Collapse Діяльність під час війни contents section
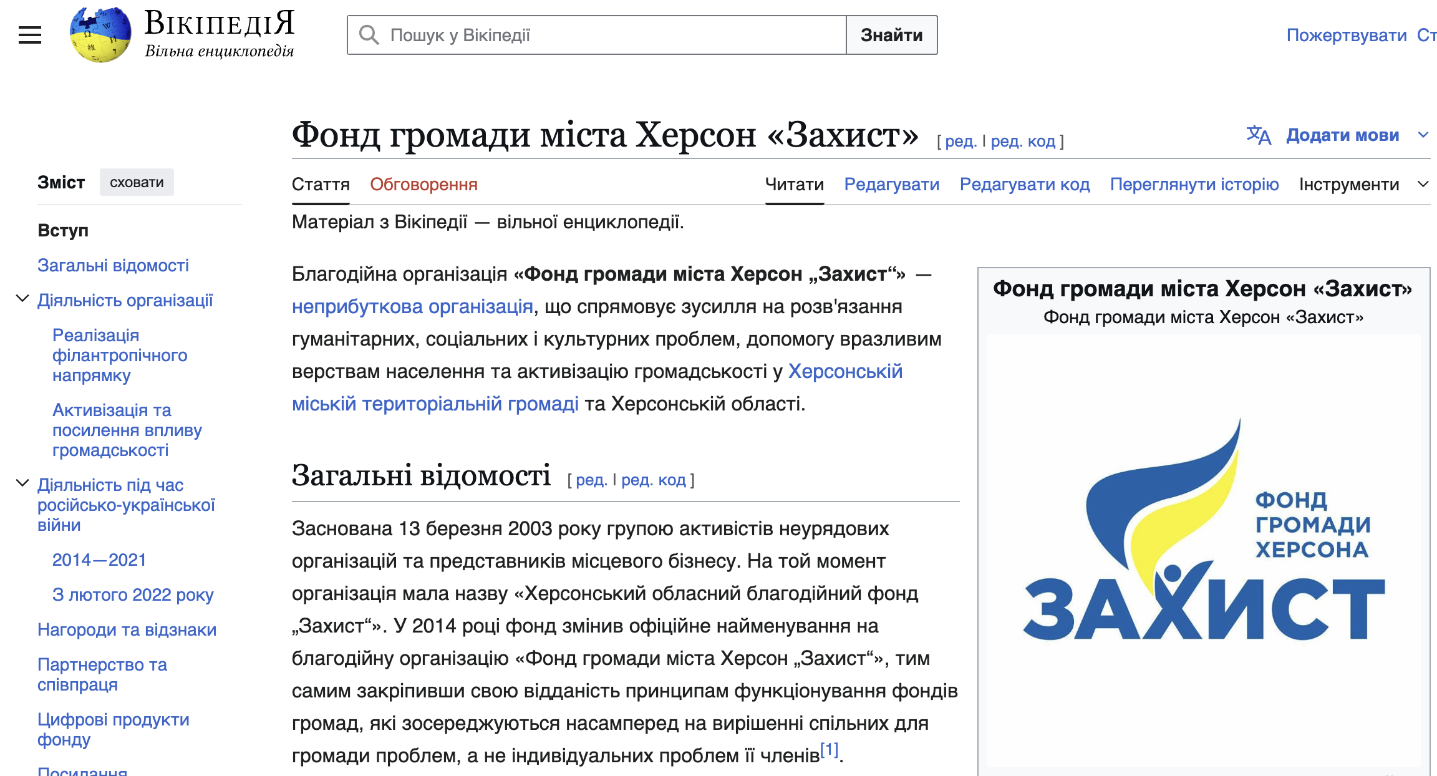The image size is (1437, 776). (22, 483)
